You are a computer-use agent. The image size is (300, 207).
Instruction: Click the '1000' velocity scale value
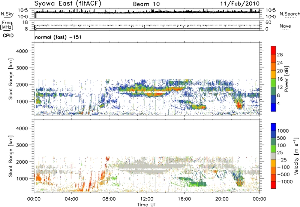coord(283,131)
